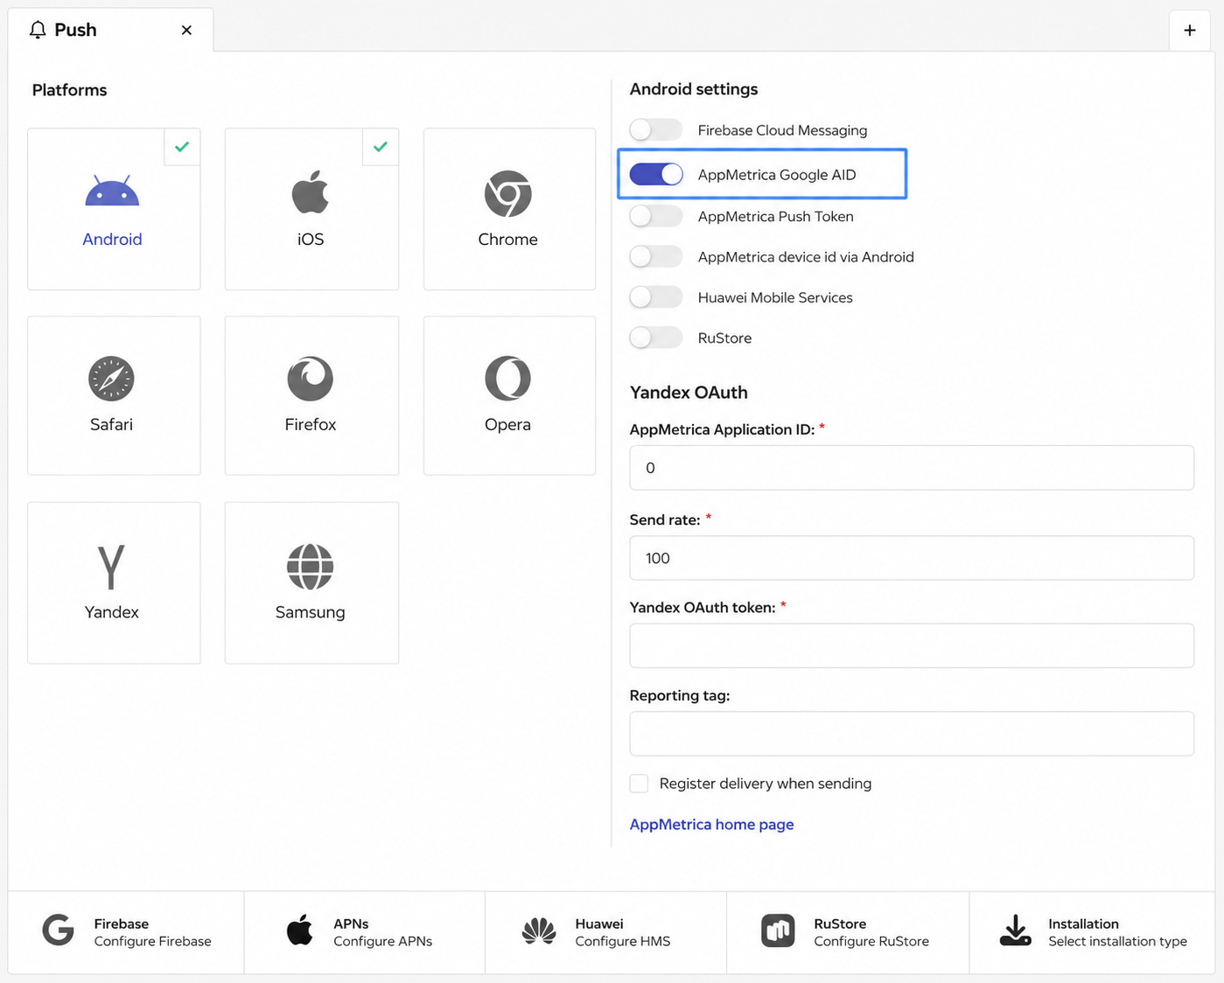Image resolution: width=1224 pixels, height=983 pixels.
Task: Open Configure Firebase footer item
Action: tap(126, 932)
